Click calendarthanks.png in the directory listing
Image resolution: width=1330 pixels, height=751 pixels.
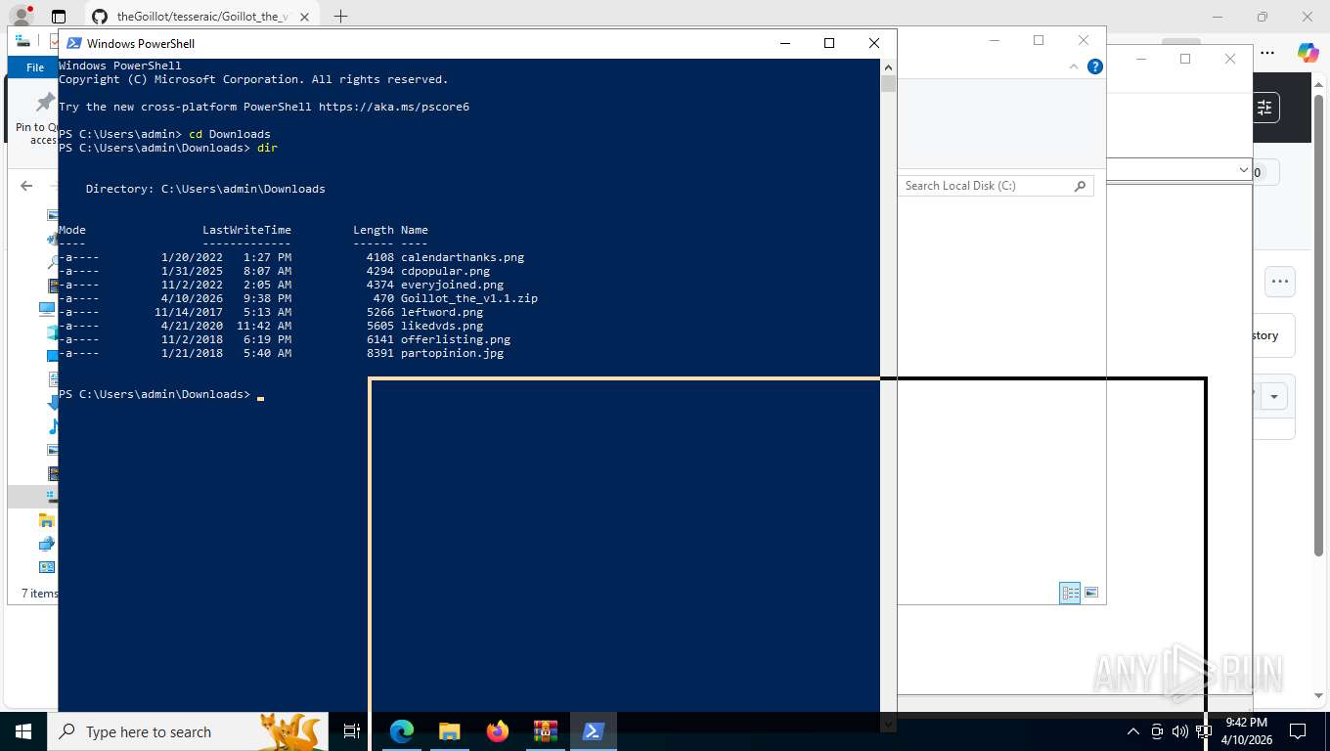coord(463,257)
